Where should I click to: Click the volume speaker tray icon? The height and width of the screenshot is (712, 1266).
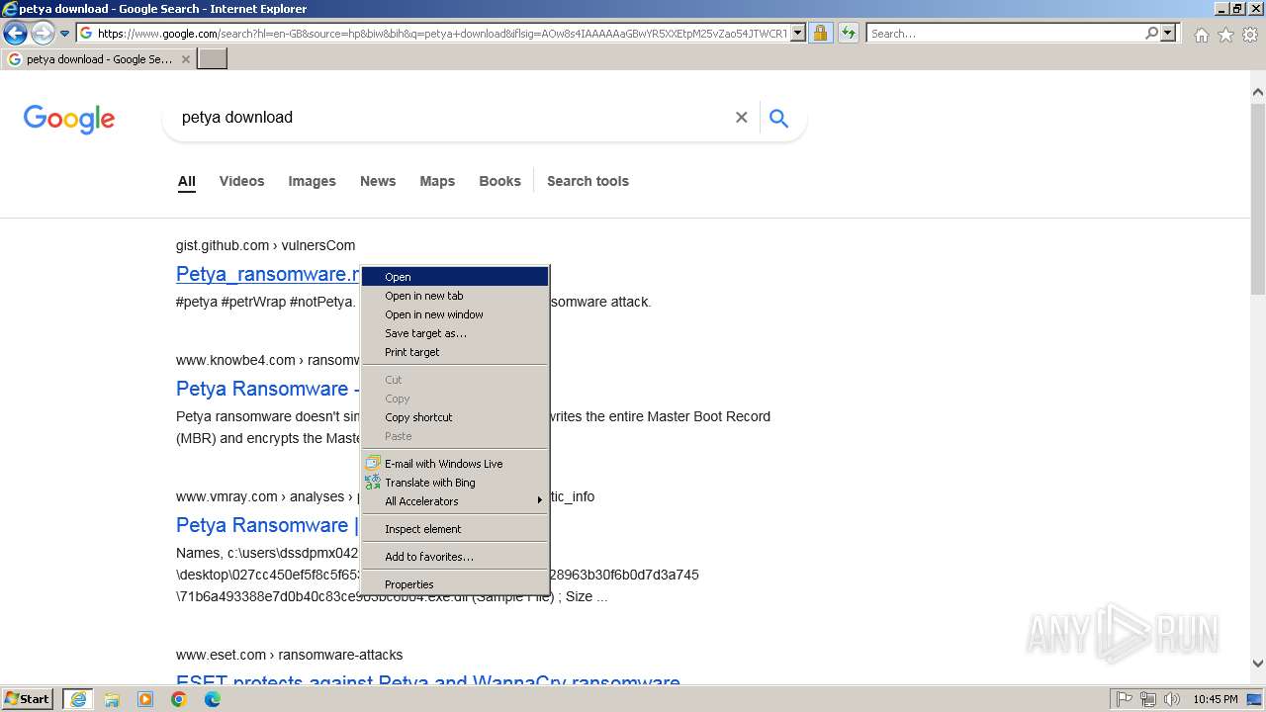(x=1172, y=699)
